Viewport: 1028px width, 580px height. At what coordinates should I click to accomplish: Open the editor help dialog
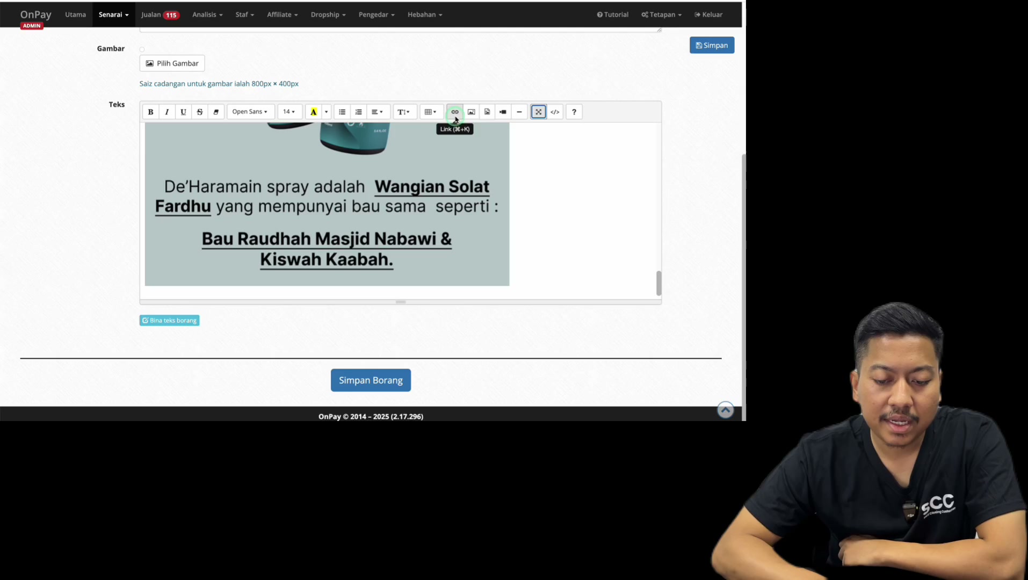click(x=574, y=112)
